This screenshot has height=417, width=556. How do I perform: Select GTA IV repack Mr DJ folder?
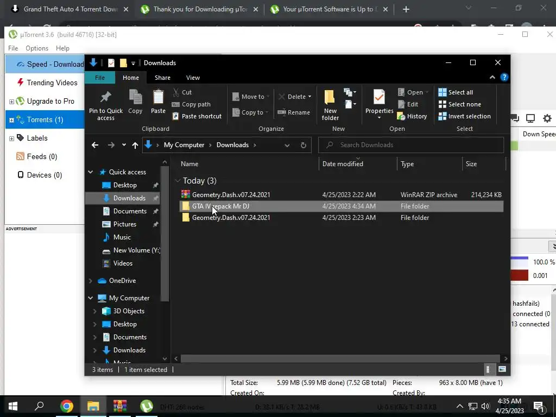341,206
